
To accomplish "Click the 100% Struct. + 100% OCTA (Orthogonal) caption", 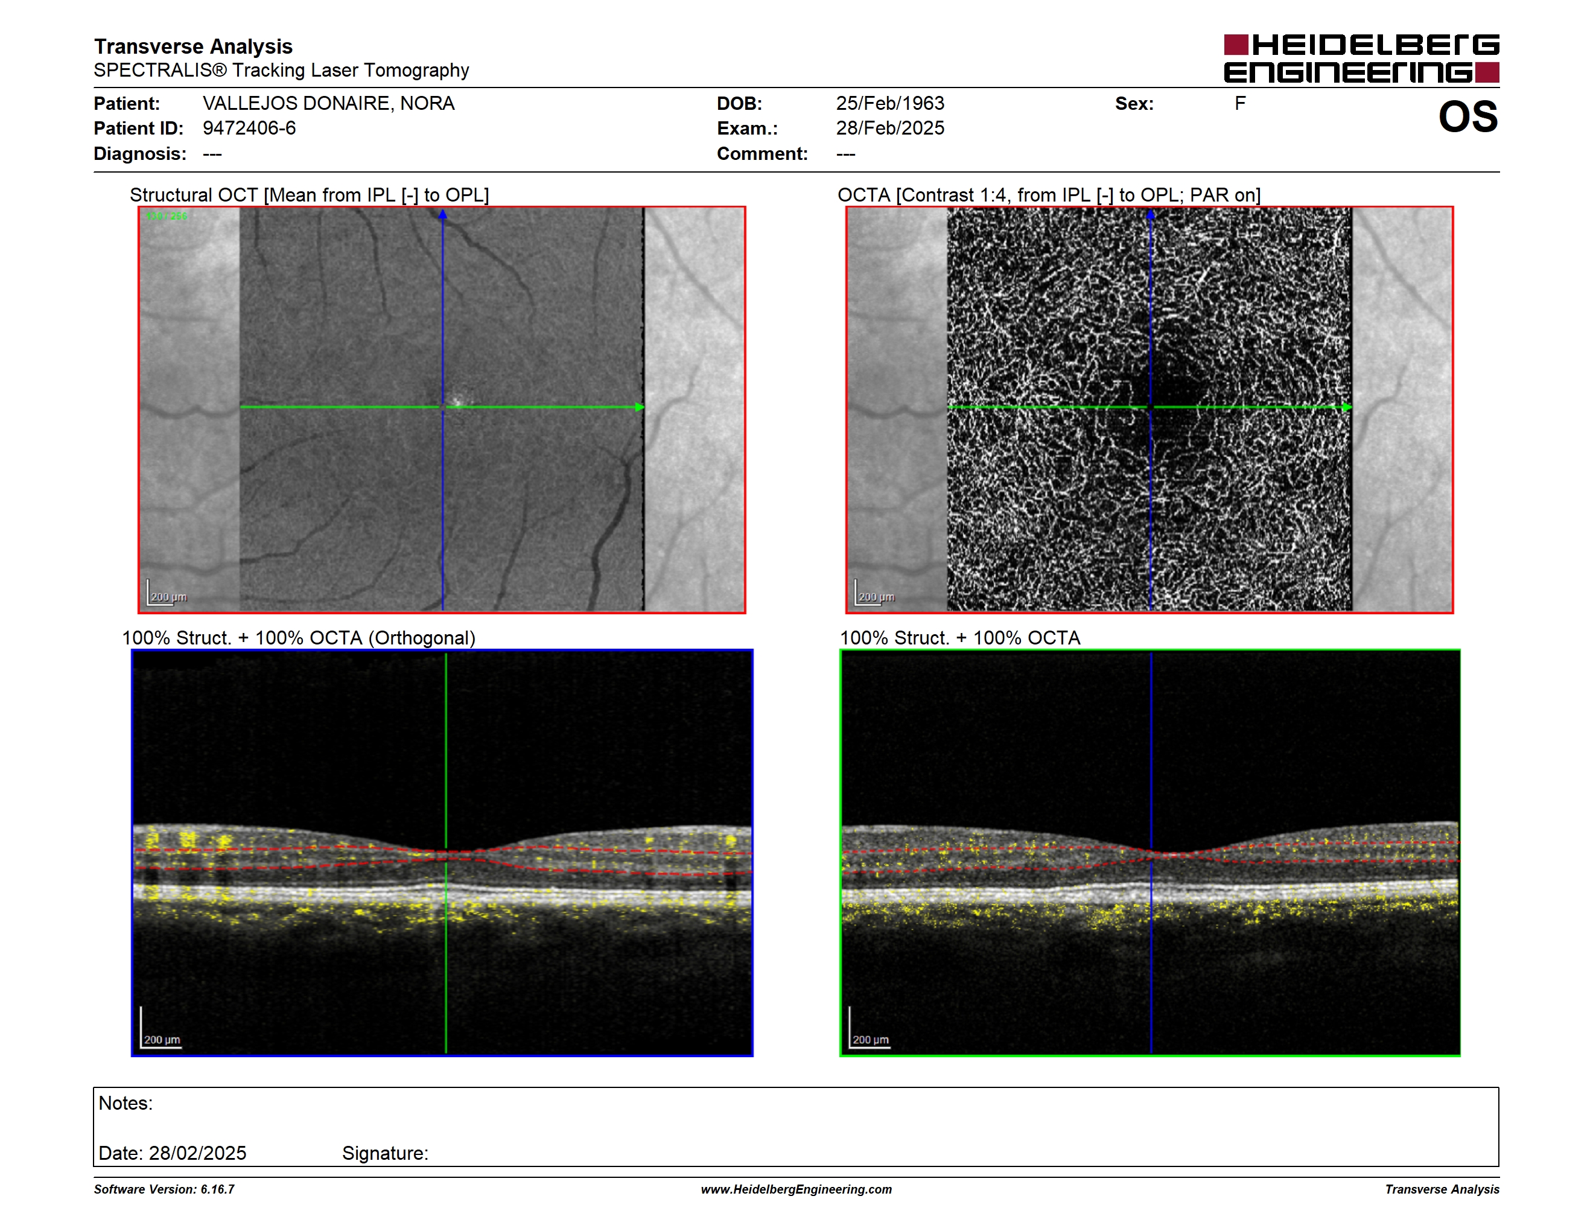I will click(x=298, y=637).
